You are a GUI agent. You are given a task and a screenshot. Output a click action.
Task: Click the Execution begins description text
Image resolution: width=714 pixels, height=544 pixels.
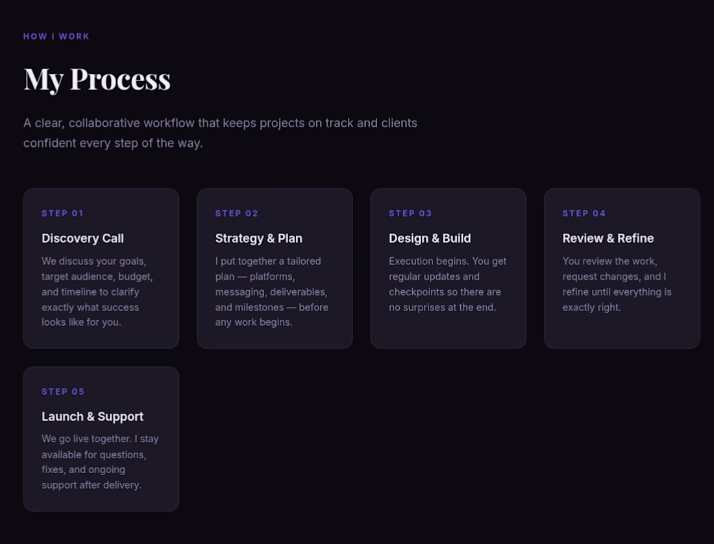[x=447, y=284]
